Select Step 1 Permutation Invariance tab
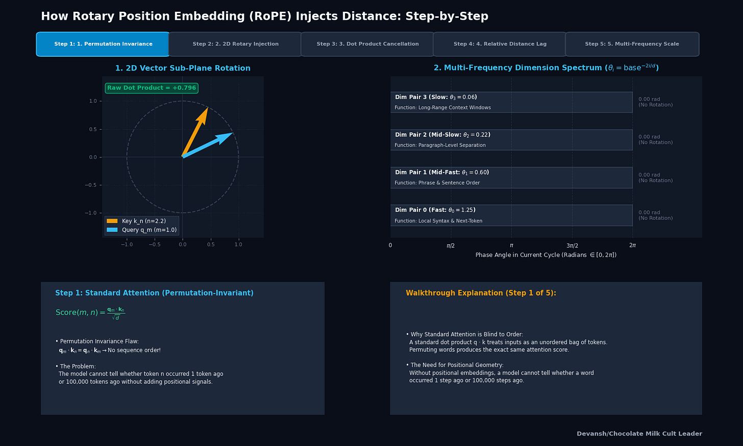The width and height of the screenshot is (743, 446). pyautogui.click(x=103, y=44)
